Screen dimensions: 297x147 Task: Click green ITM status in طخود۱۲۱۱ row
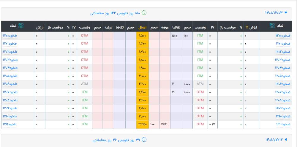pyautogui.click(x=84, y=124)
